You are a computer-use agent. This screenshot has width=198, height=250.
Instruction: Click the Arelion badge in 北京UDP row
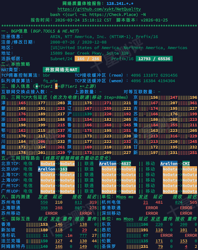(x=47, y=169)
